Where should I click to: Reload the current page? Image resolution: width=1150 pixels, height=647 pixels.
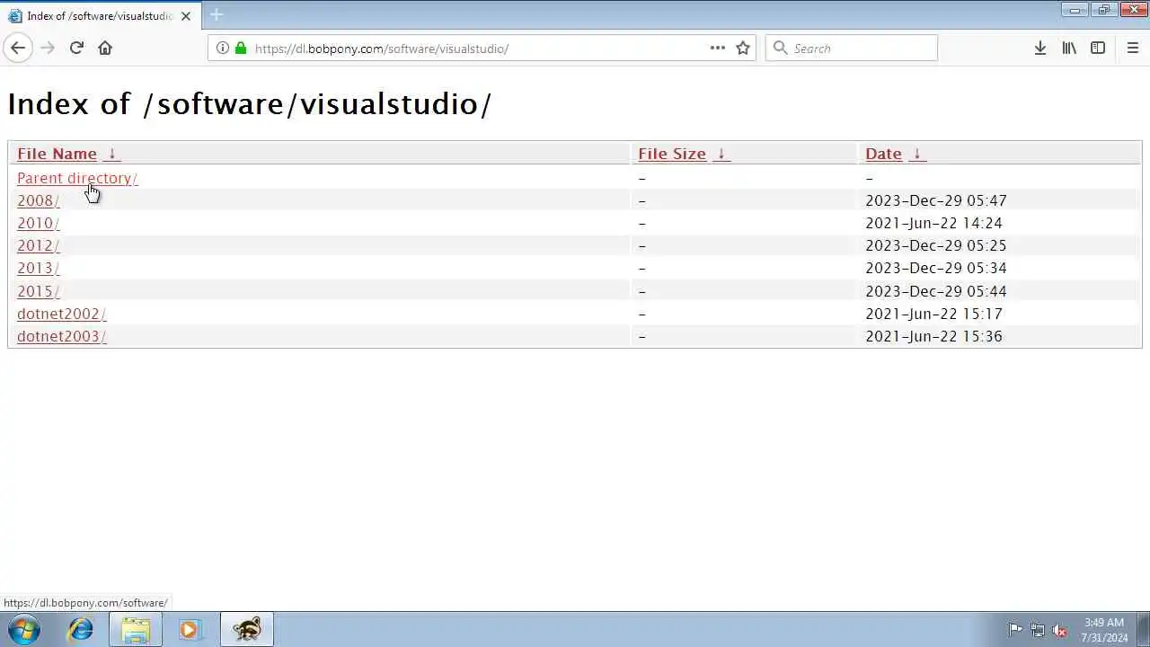(x=76, y=48)
